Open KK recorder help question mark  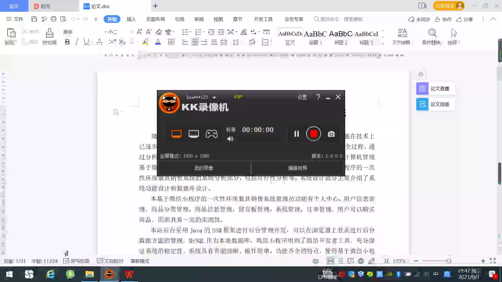(x=318, y=97)
